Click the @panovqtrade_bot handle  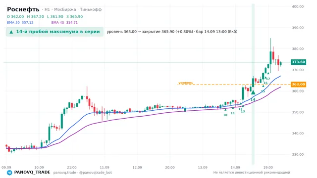pos(96,173)
